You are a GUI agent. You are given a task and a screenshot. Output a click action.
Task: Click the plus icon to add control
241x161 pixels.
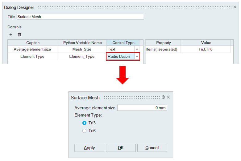[11, 34]
